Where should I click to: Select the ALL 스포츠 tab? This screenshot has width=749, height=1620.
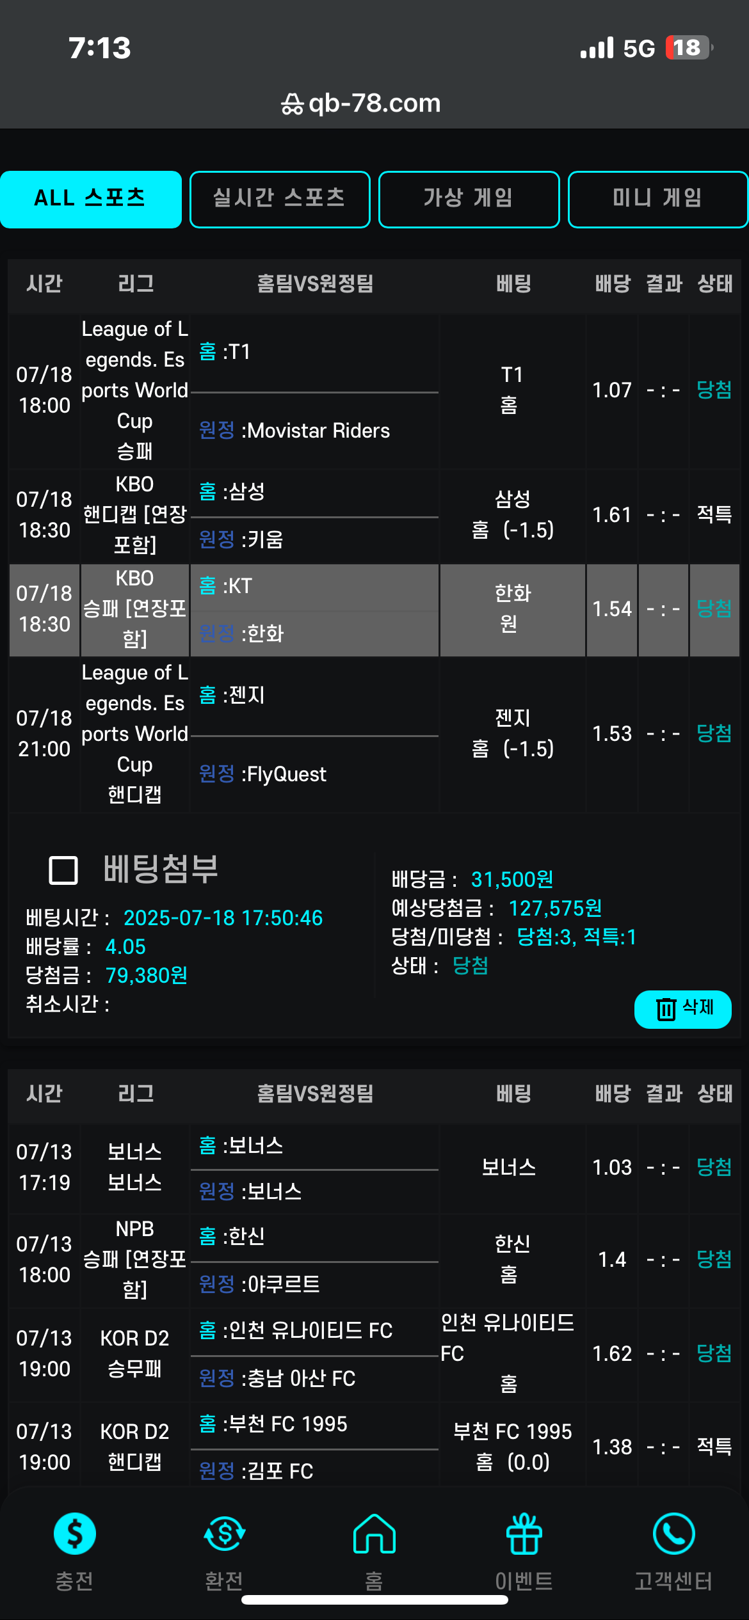point(90,199)
